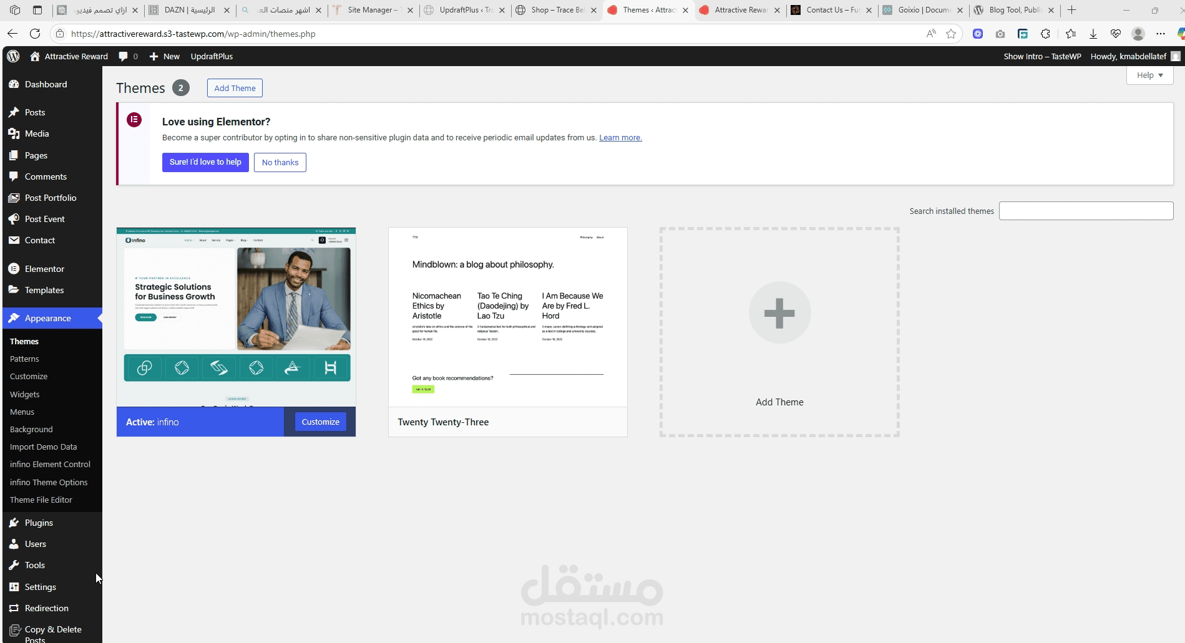Open Theme File Editor

pos(41,500)
